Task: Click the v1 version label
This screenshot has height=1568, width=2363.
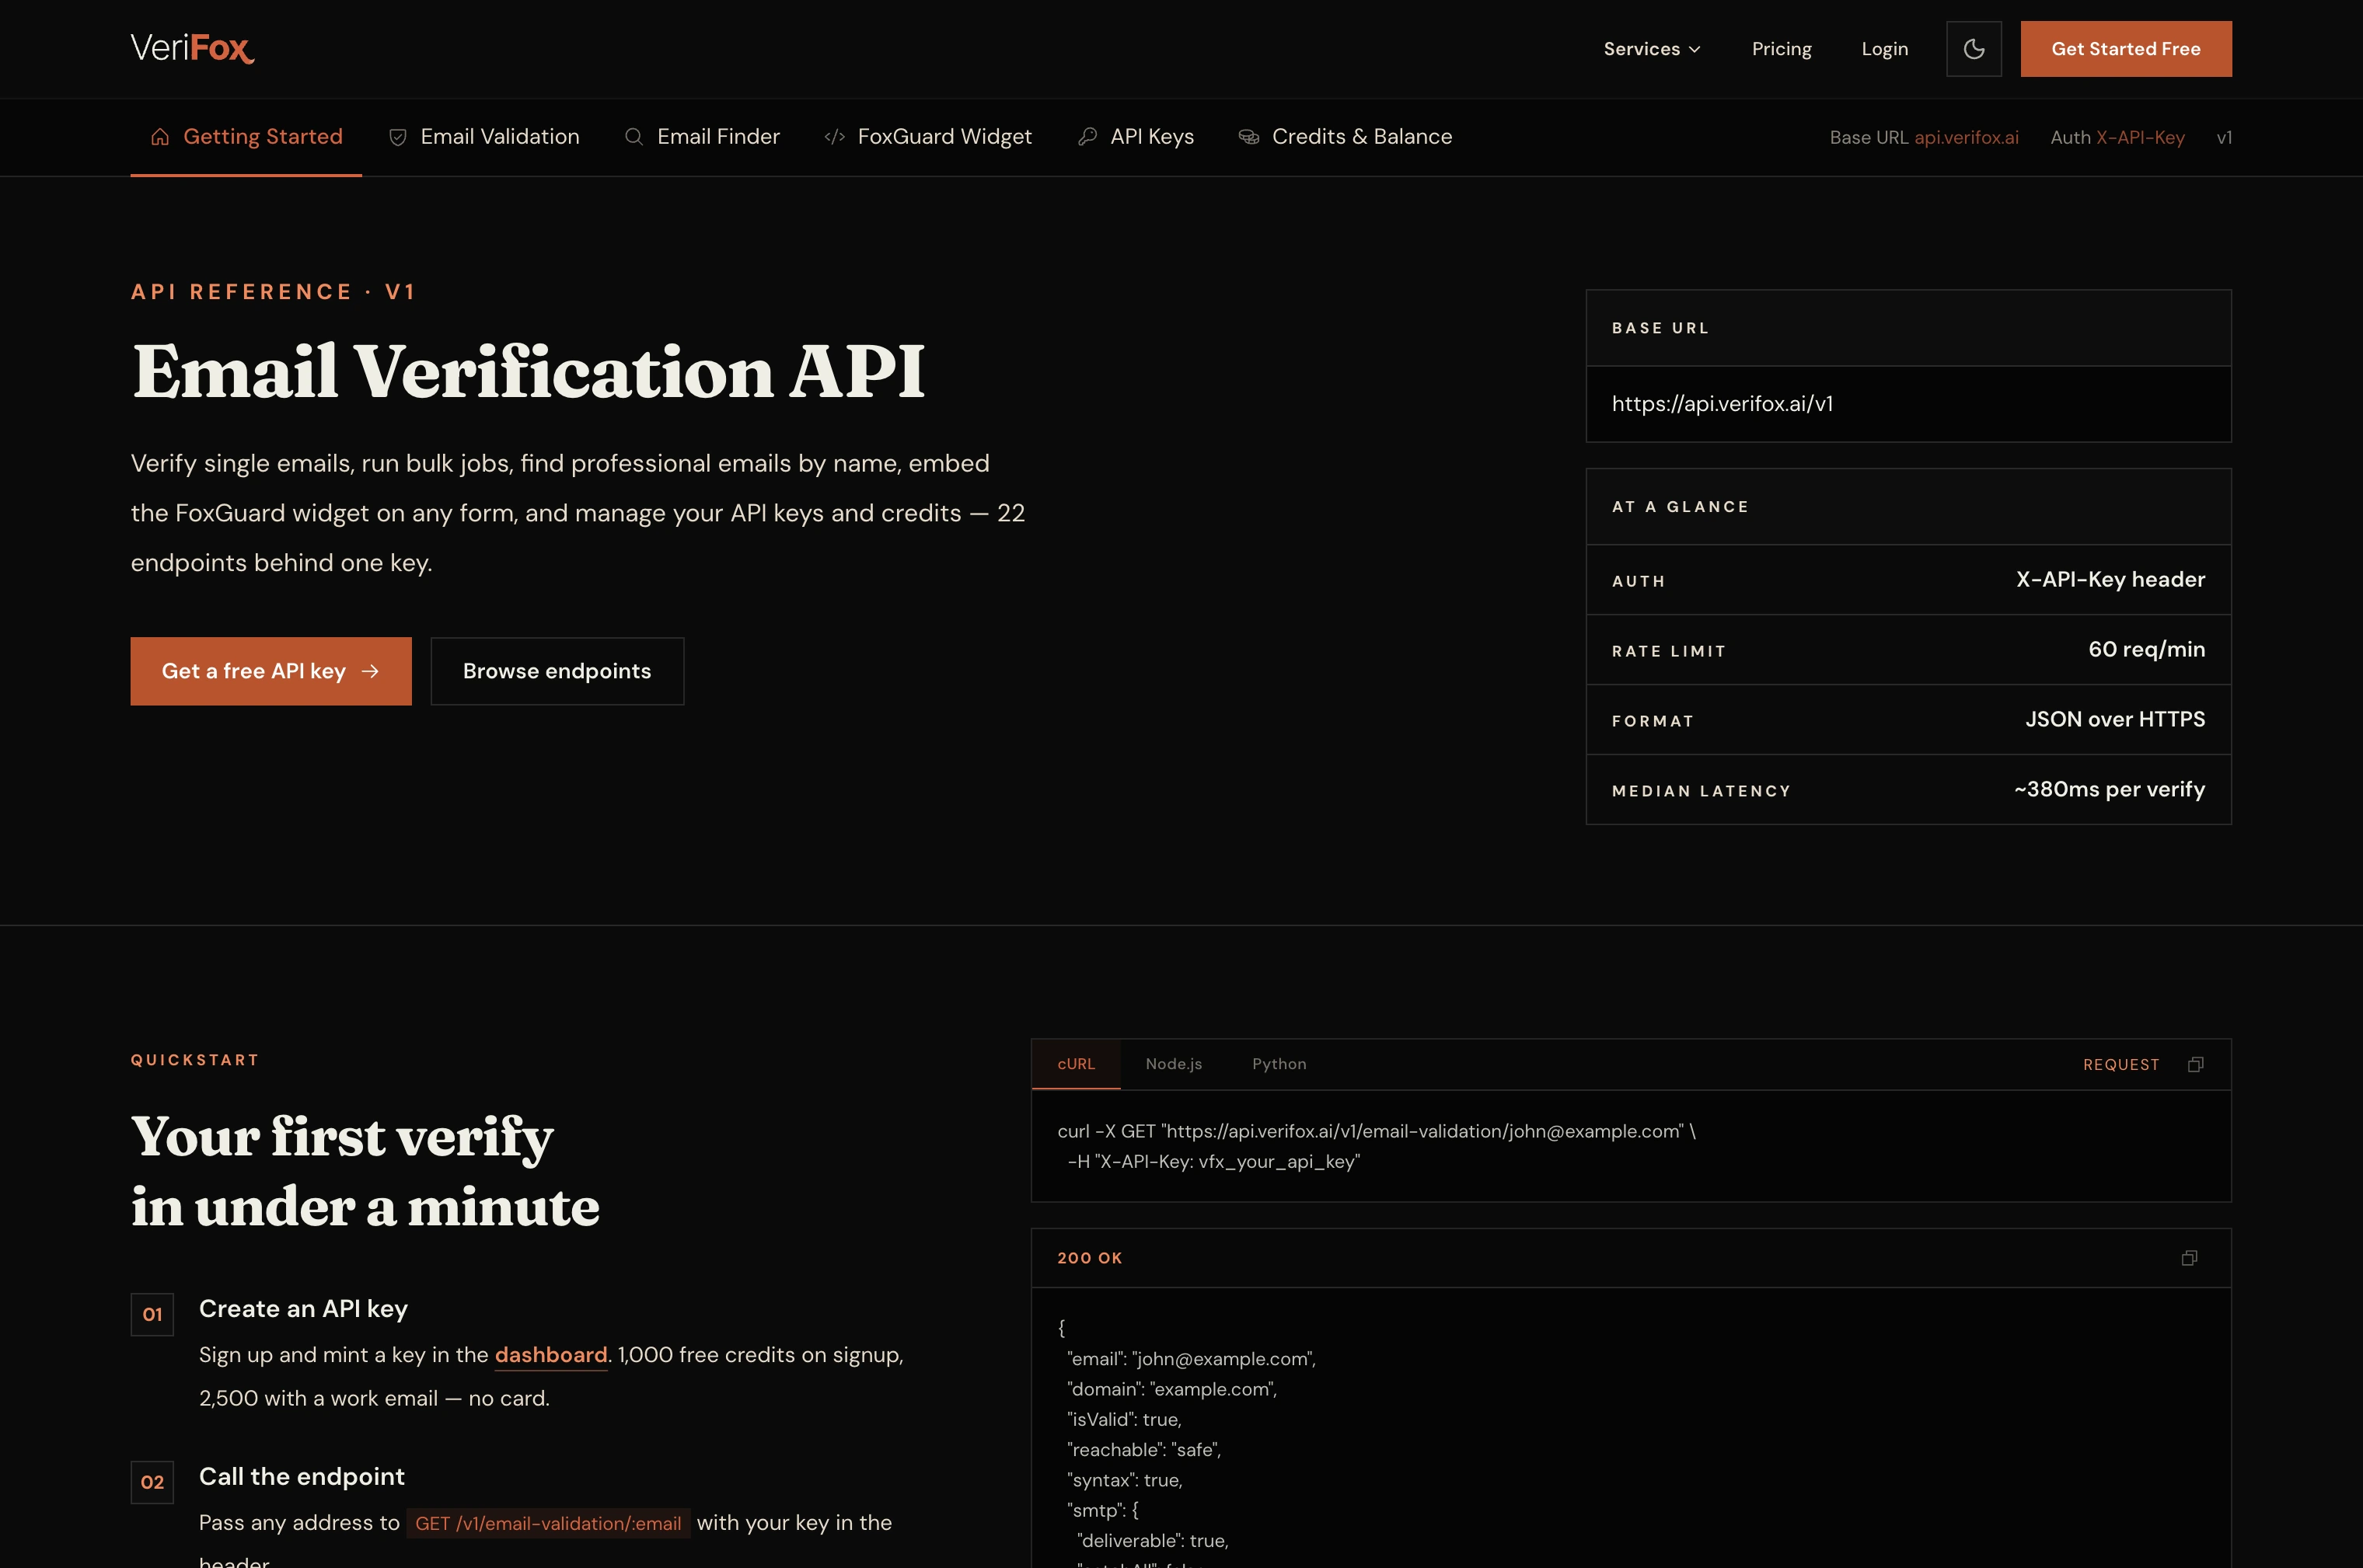Action: 2224,138
